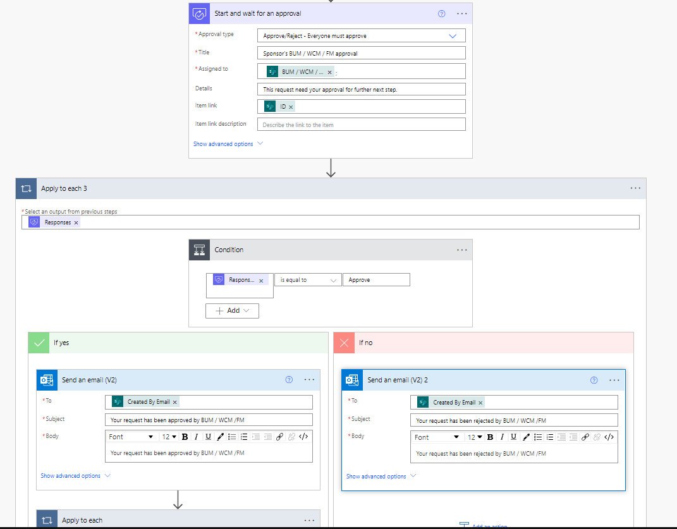Remove Created By Email from Send an email (V2) 2

click(480, 403)
